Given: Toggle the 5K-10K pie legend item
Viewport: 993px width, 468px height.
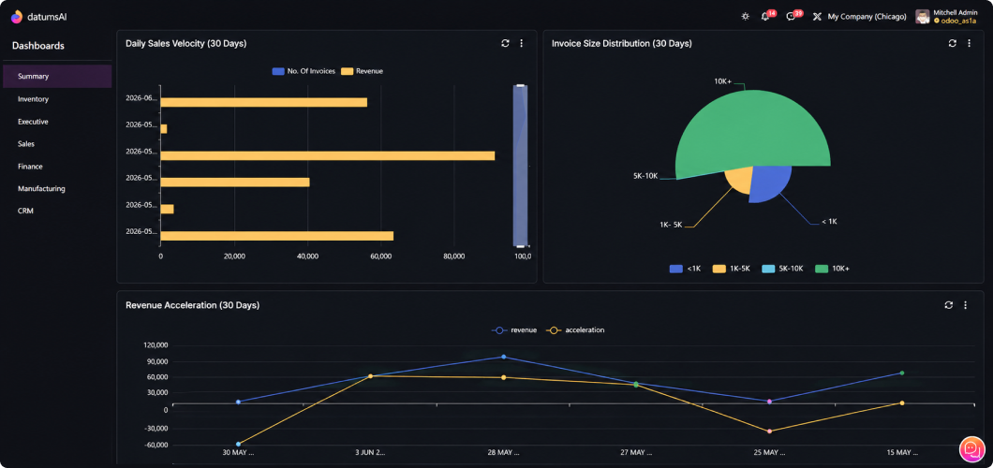Looking at the screenshot, I should (782, 269).
